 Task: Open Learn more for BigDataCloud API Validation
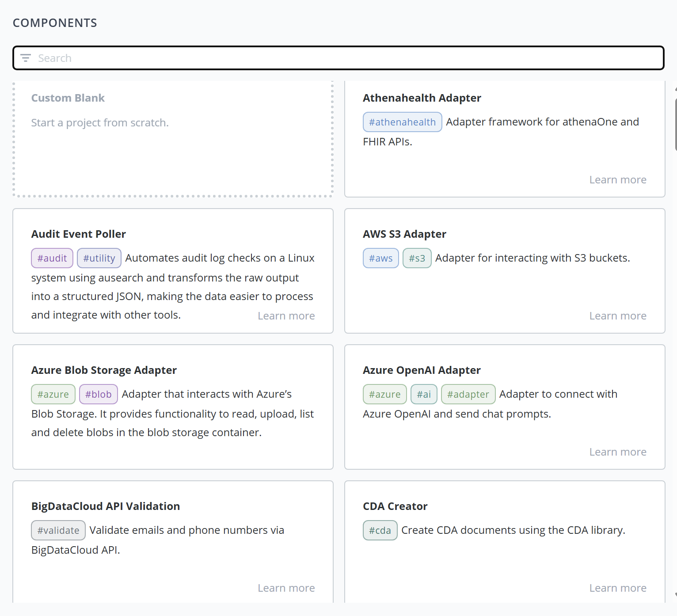286,588
